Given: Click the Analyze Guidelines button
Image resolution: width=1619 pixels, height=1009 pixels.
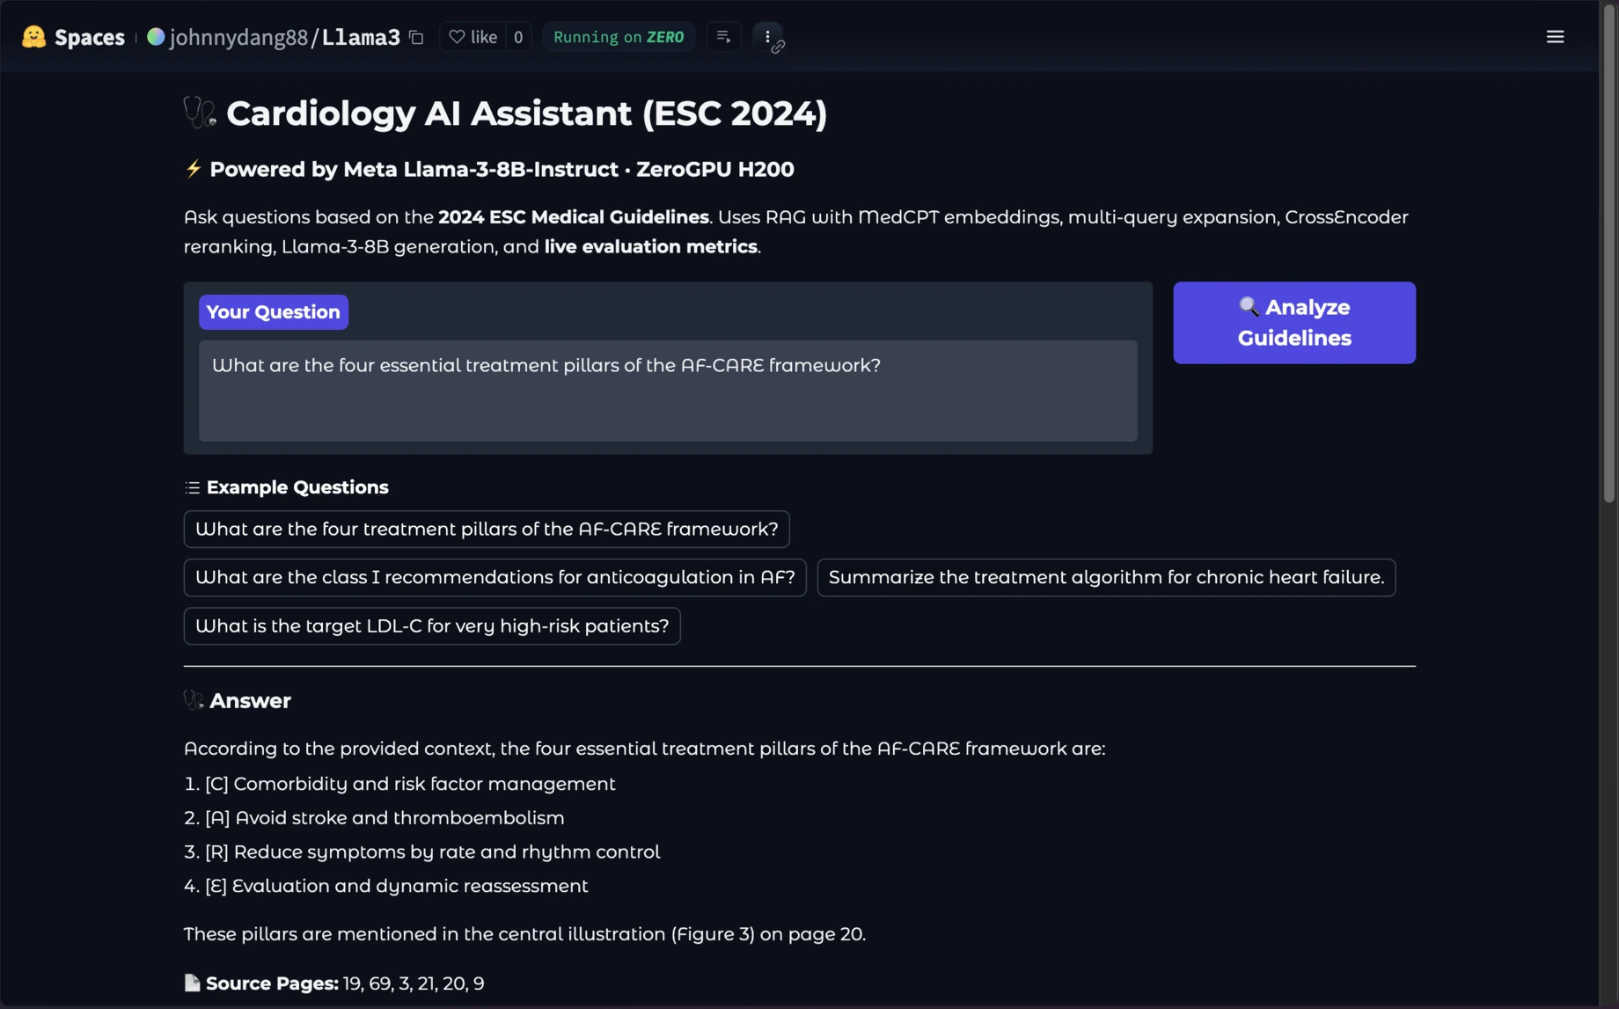Looking at the screenshot, I should (x=1293, y=323).
